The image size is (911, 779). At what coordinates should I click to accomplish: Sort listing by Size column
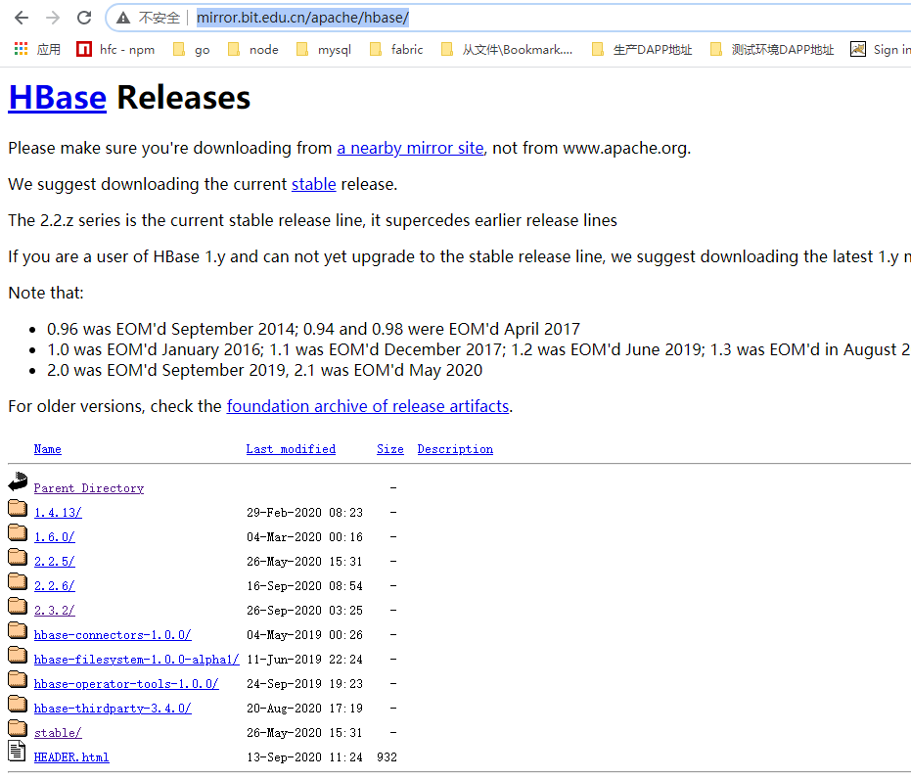[x=389, y=449]
